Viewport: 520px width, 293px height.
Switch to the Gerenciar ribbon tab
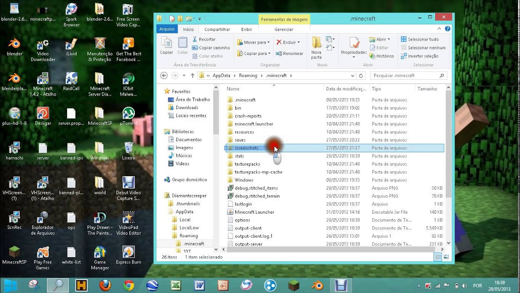pos(284,29)
